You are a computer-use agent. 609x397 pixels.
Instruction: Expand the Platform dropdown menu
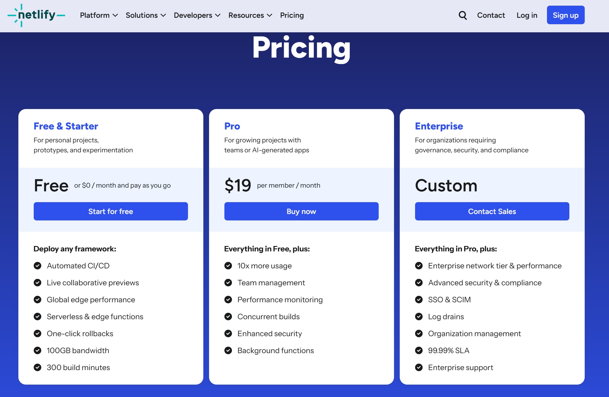[99, 15]
